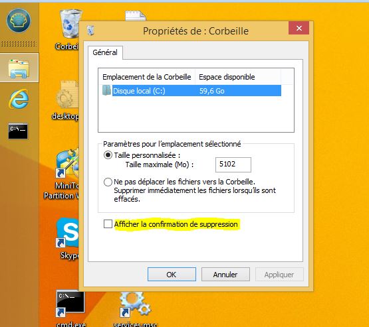This screenshot has height=327, width=369.
Task: Open the Classic Shell start button
Action: [x=19, y=21]
